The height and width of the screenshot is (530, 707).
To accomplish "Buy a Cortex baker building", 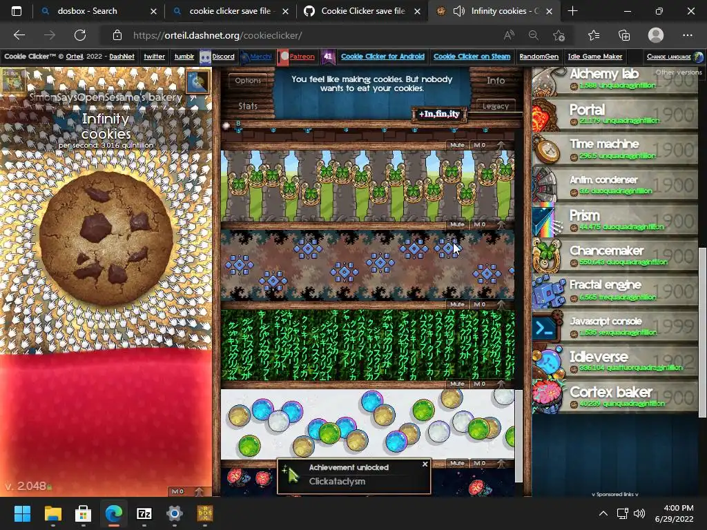I will point(615,396).
